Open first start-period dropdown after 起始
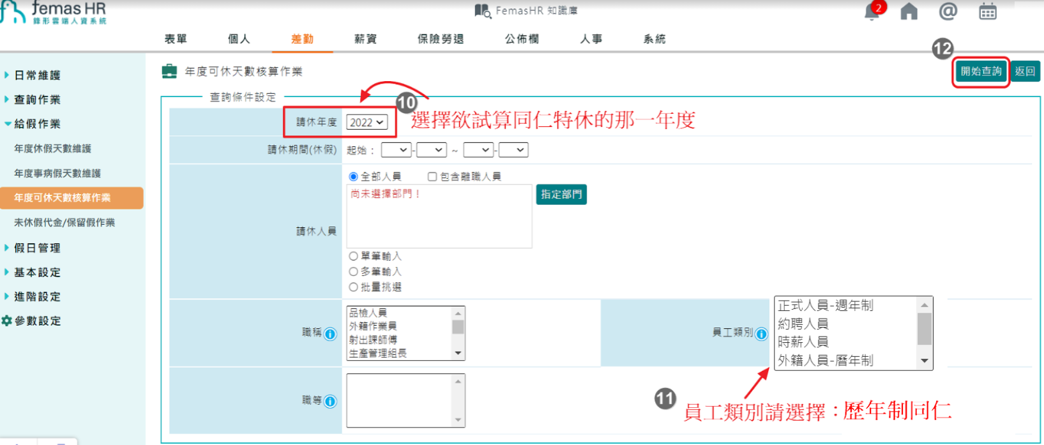 pos(396,150)
